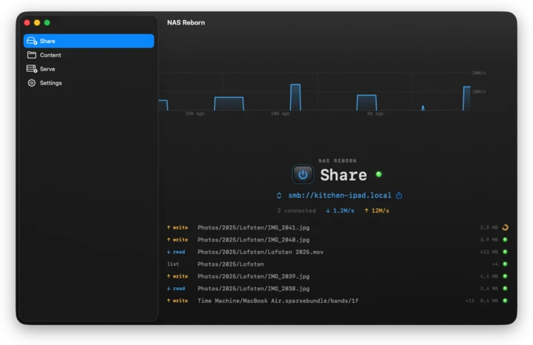Click the 412 MB size value
Viewport: 533px width, 345px height.
(489, 252)
